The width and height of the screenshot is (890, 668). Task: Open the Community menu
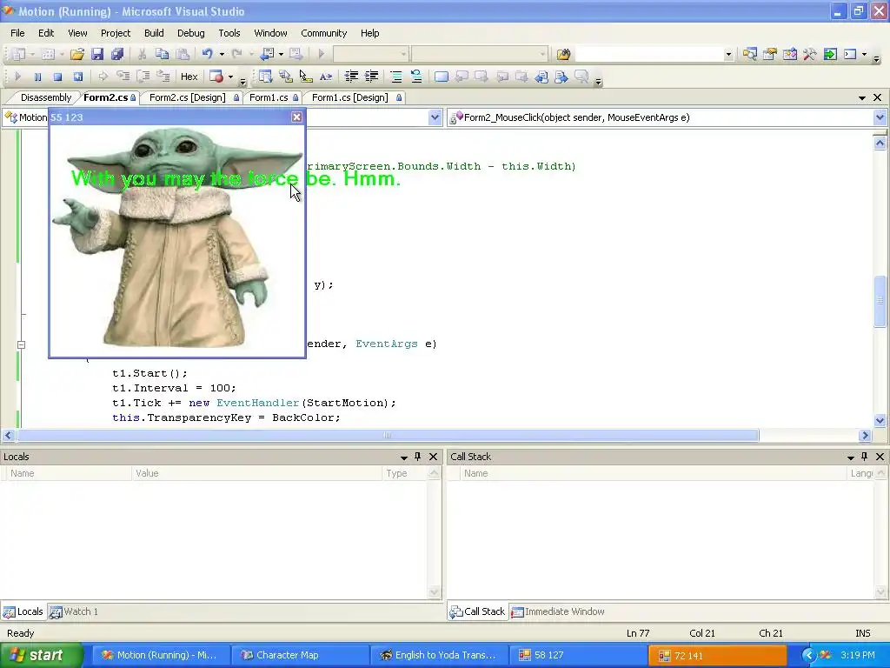click(323, 33)
